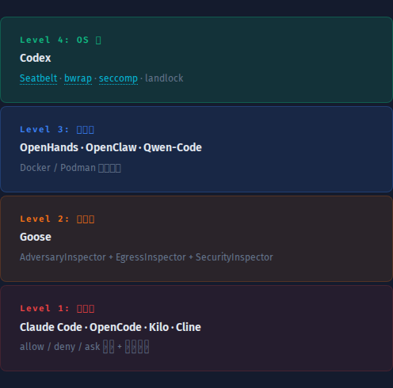
Task: Select Claude Code in Level 1 card
Action: click(x=51, y=327)
